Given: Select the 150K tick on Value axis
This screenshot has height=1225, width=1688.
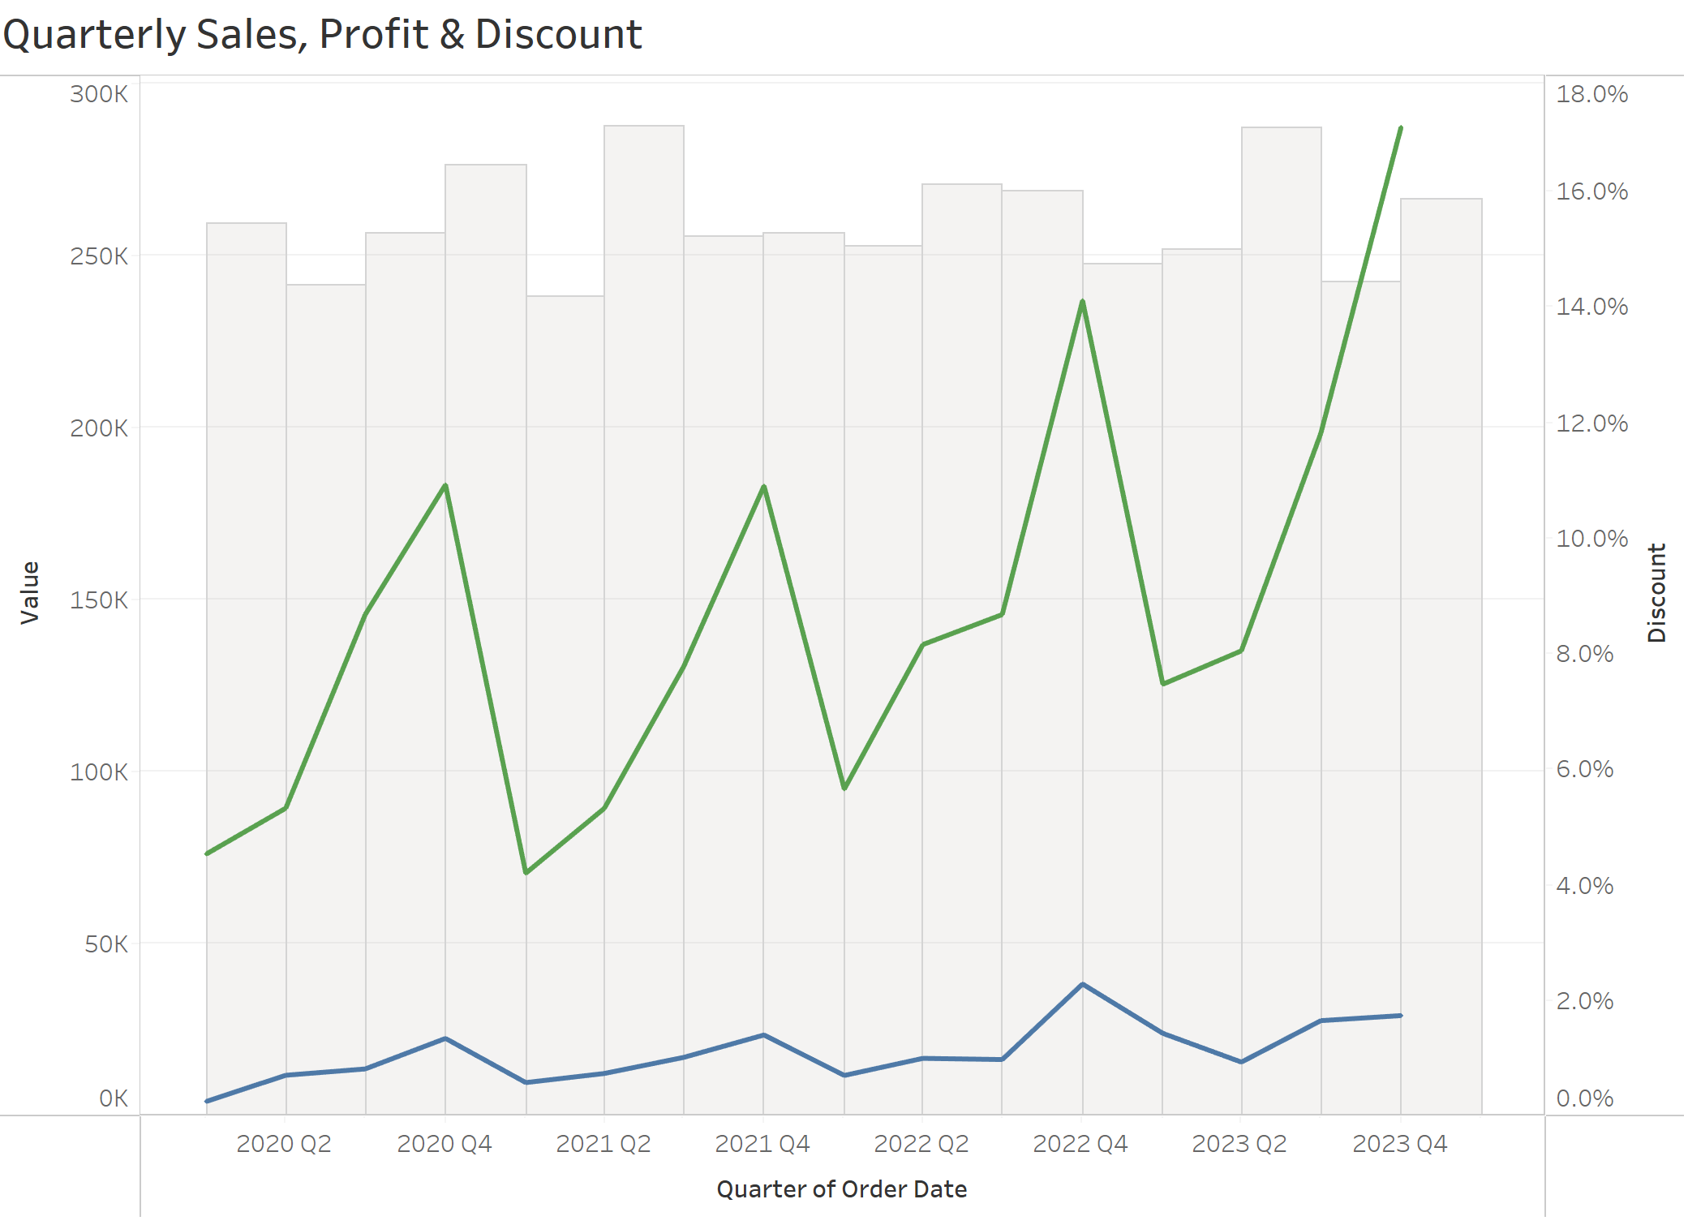Looking at the screenshot, I should point(99,600).
